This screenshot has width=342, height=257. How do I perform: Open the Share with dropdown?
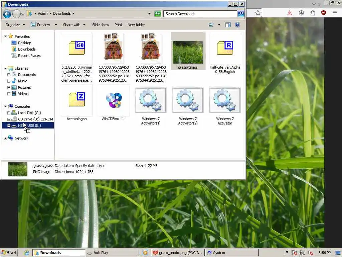[x=74, y=25]
